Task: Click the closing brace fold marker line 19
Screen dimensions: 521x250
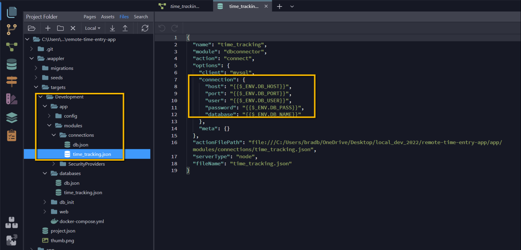Action: [x=188, y=170]
